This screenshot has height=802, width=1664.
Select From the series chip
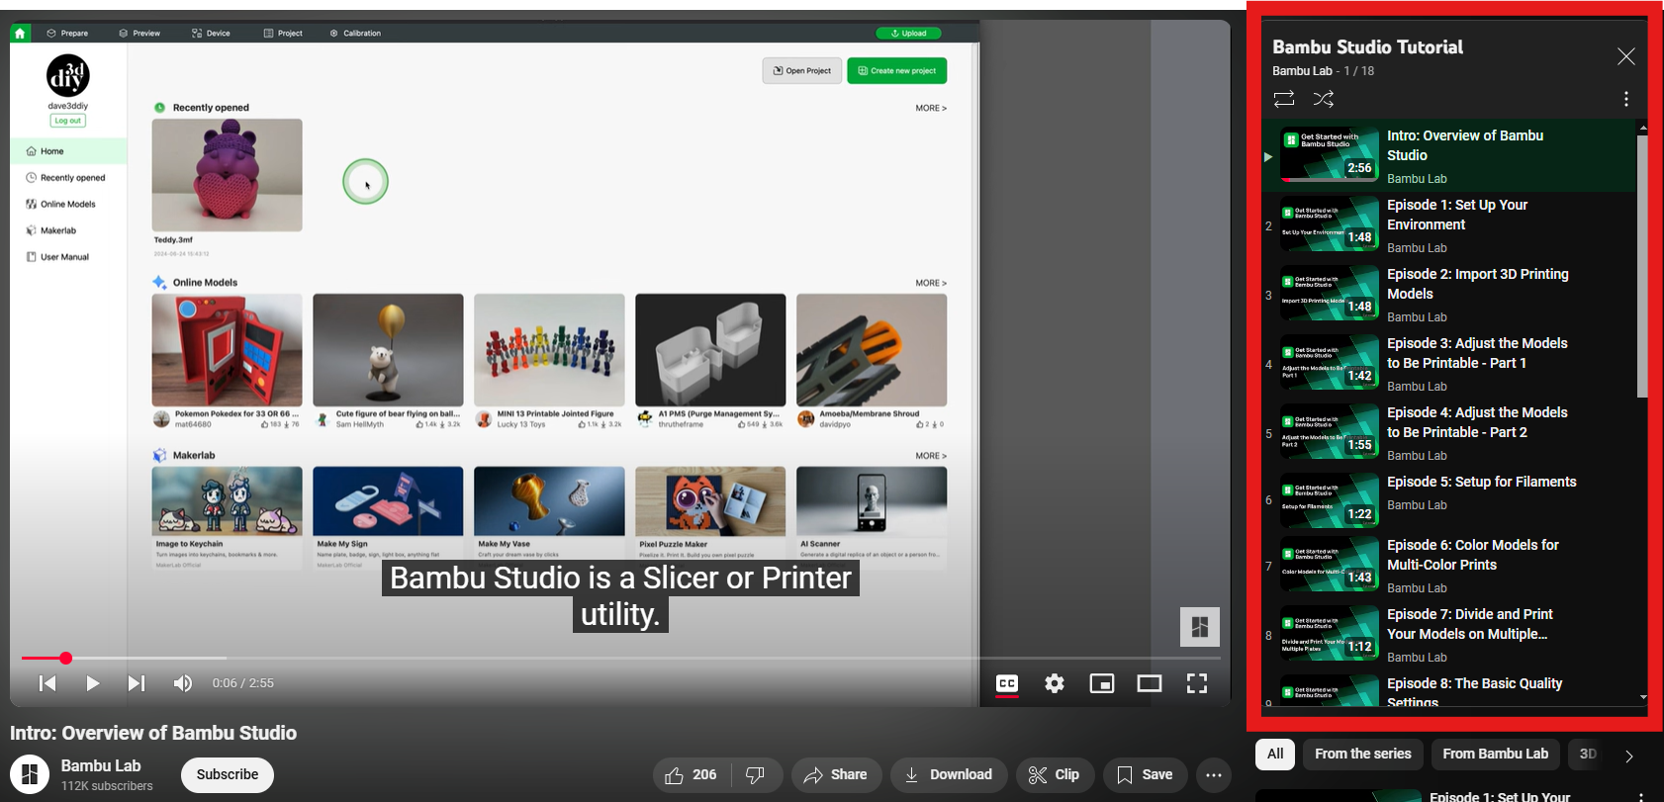coord(1363,754)
